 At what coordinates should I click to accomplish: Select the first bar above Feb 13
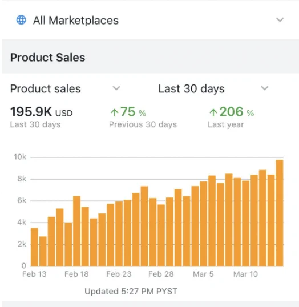(34, 247)
